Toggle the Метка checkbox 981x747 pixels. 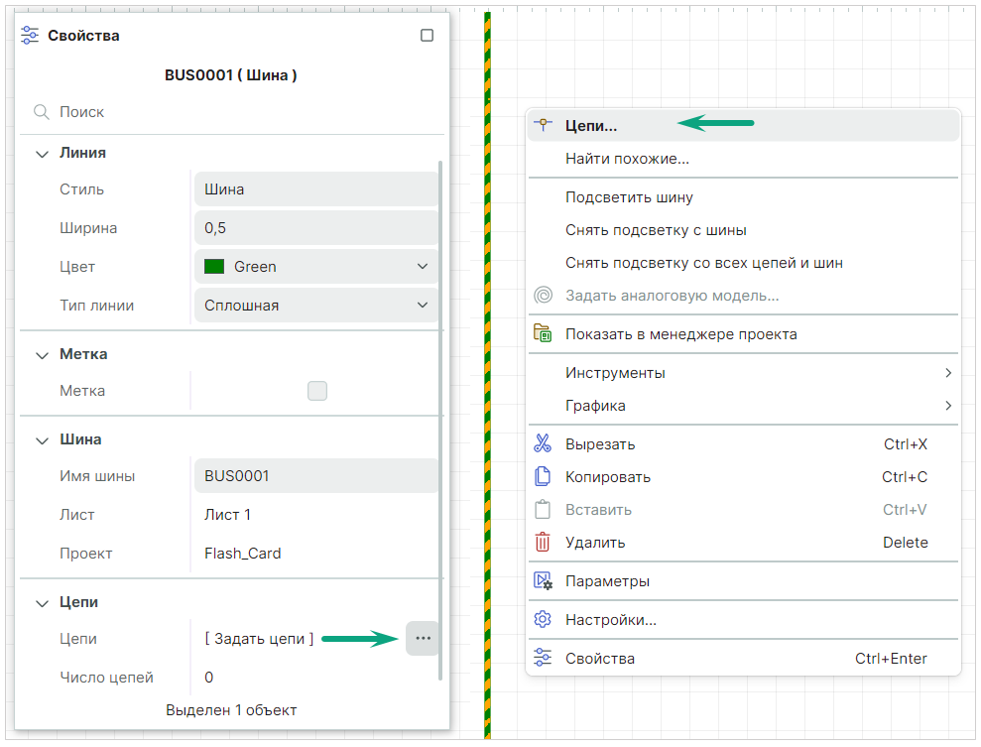pyautogui.click(x=316, y=391)
